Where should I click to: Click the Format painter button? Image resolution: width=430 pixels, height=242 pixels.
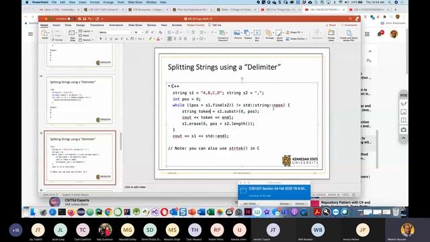click(x=57, y=40)
